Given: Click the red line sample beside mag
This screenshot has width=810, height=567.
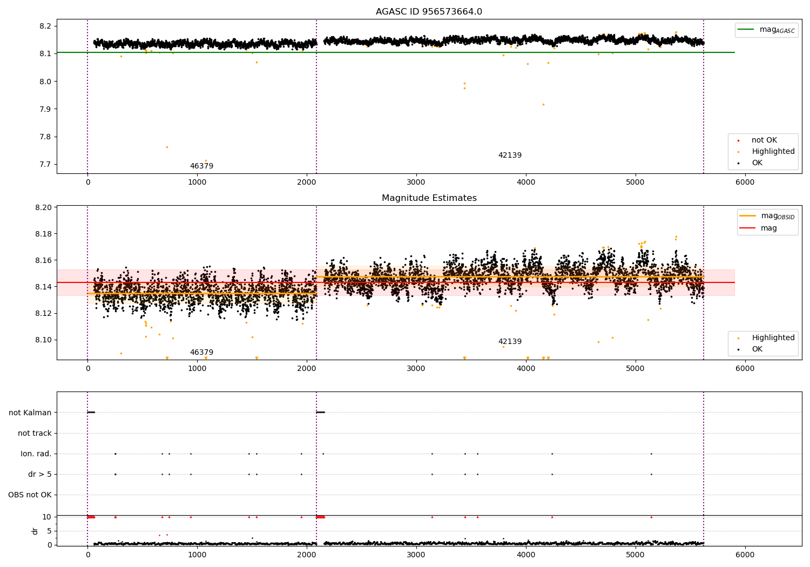Looking at the screenshot, I should pos(748,228).
